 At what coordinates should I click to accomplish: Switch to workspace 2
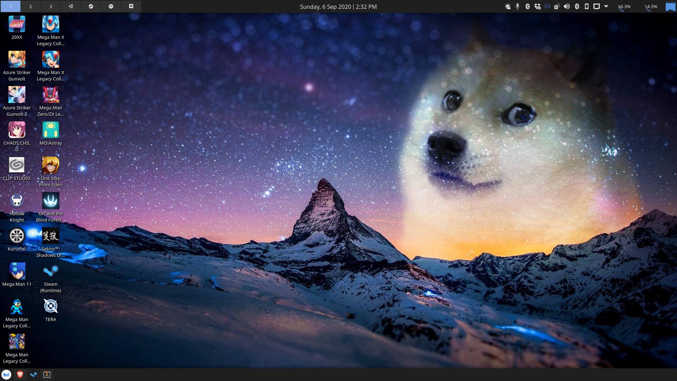click(x=30, y=6)
